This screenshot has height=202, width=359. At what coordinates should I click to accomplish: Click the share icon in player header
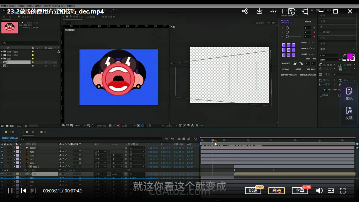[245, 11]
